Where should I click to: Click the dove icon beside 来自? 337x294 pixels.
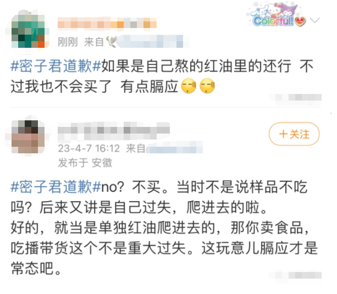111,41
